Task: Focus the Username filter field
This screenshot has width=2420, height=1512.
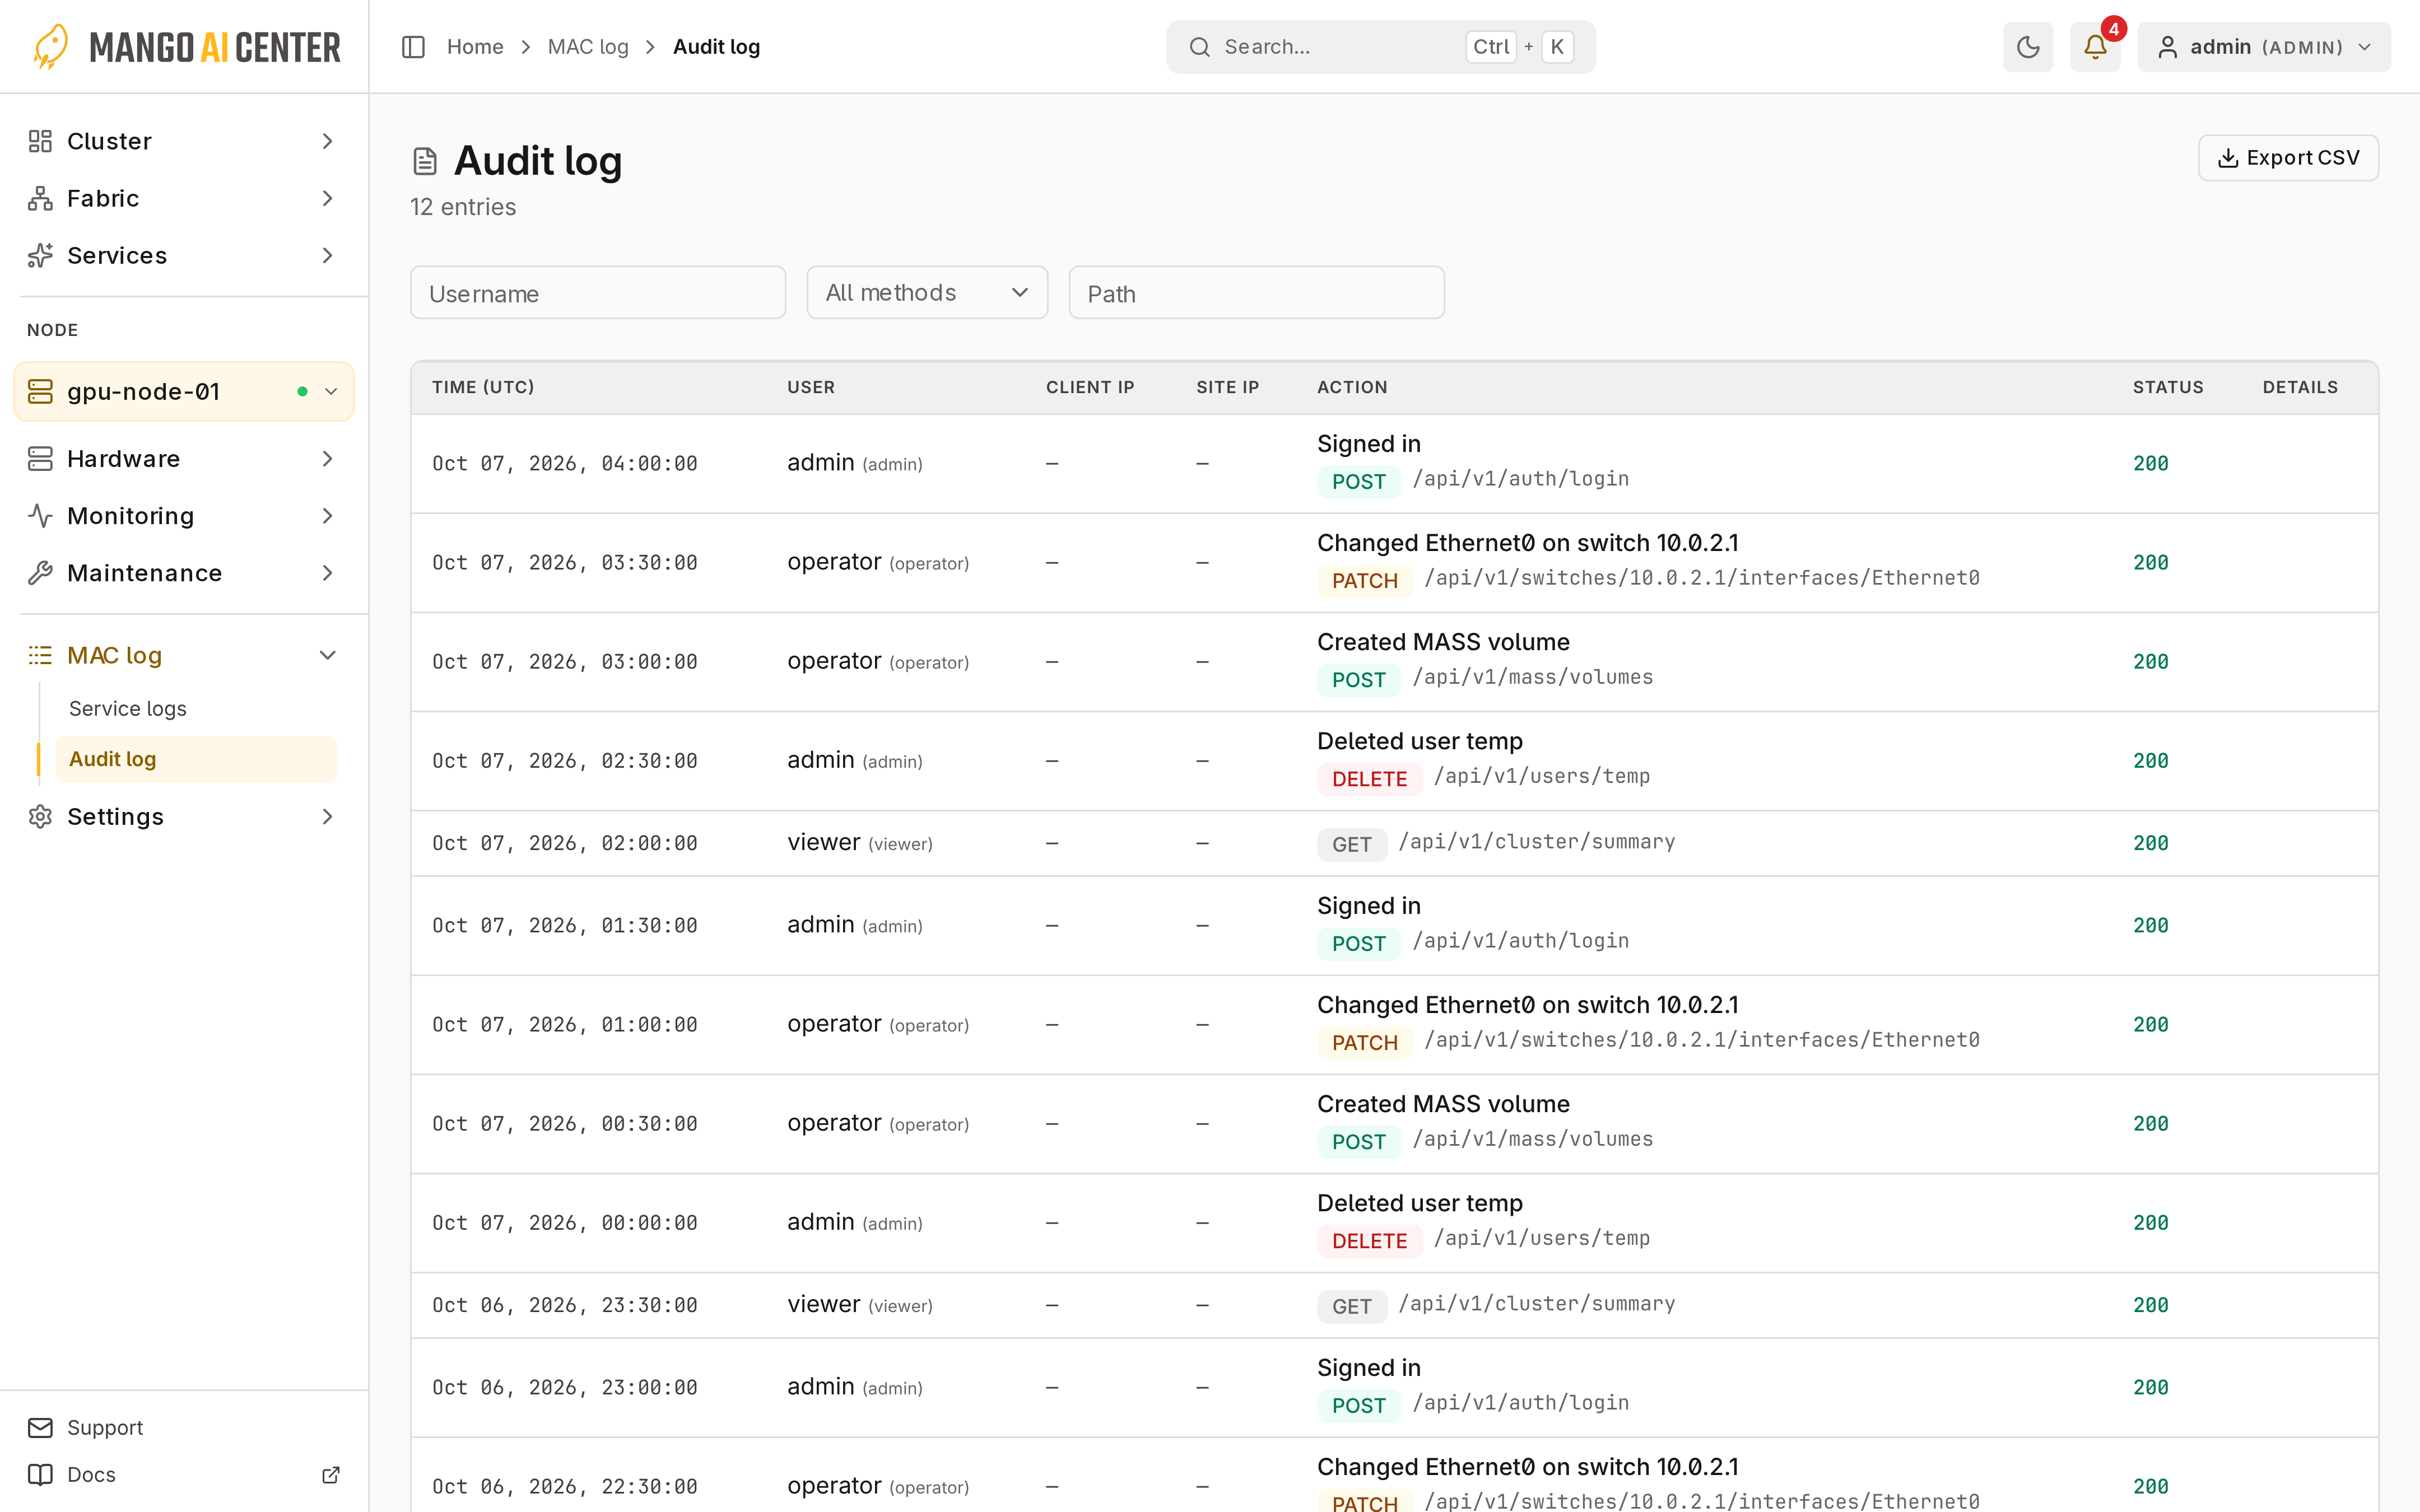Action: (x=598, y=292)
